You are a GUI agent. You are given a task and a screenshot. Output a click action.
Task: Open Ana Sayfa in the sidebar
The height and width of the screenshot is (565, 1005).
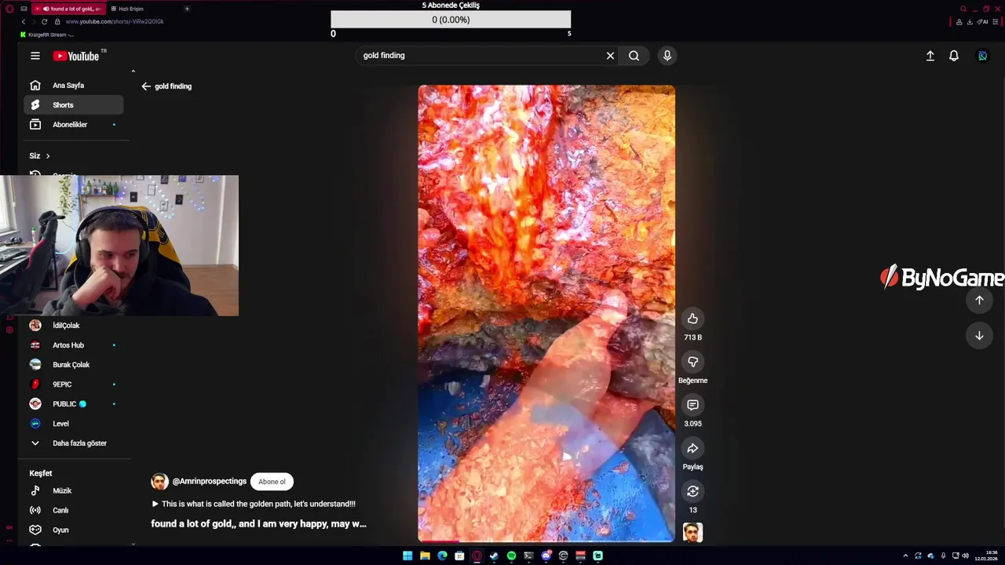coord(74,86)
